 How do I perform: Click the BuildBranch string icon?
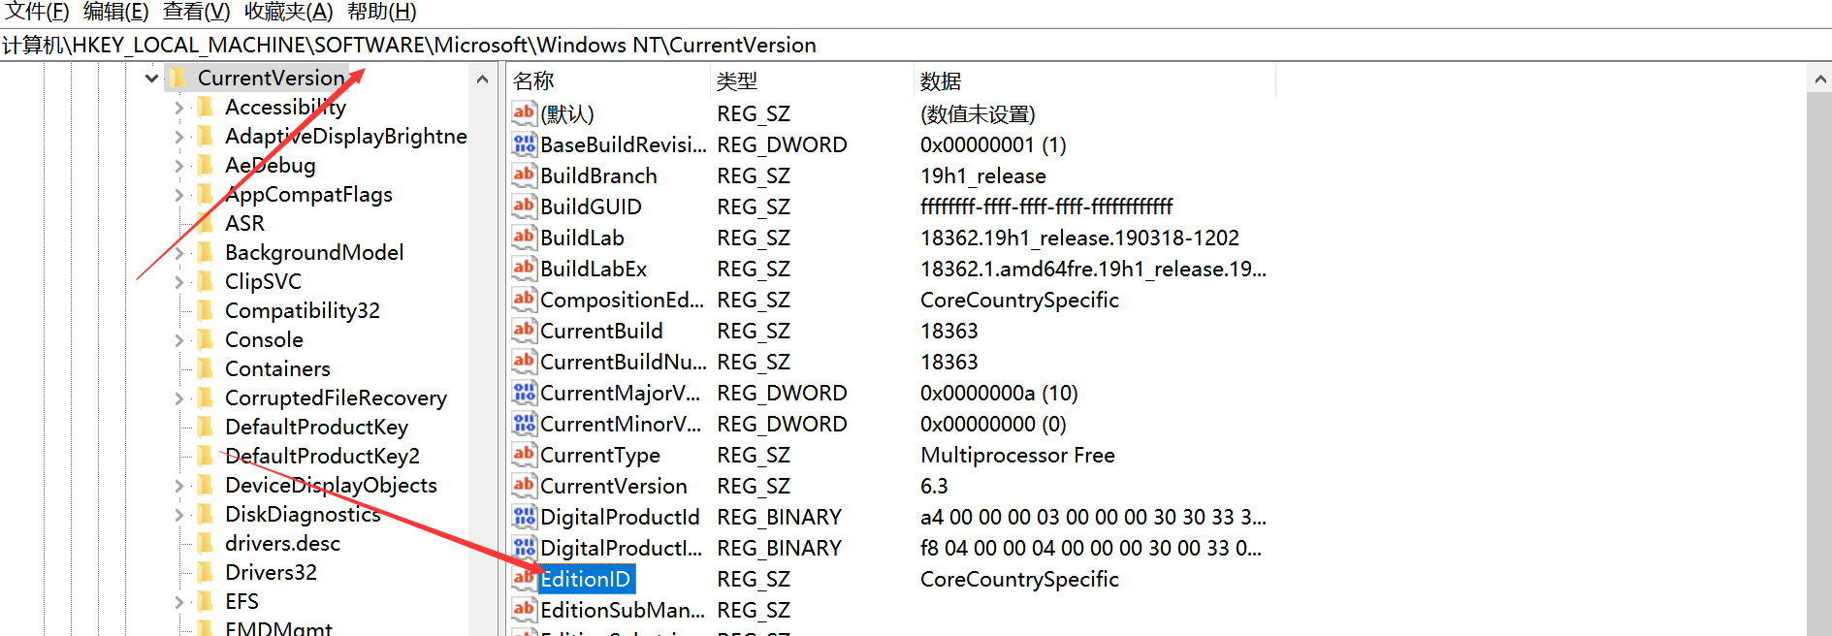click(x=524, y=175)
